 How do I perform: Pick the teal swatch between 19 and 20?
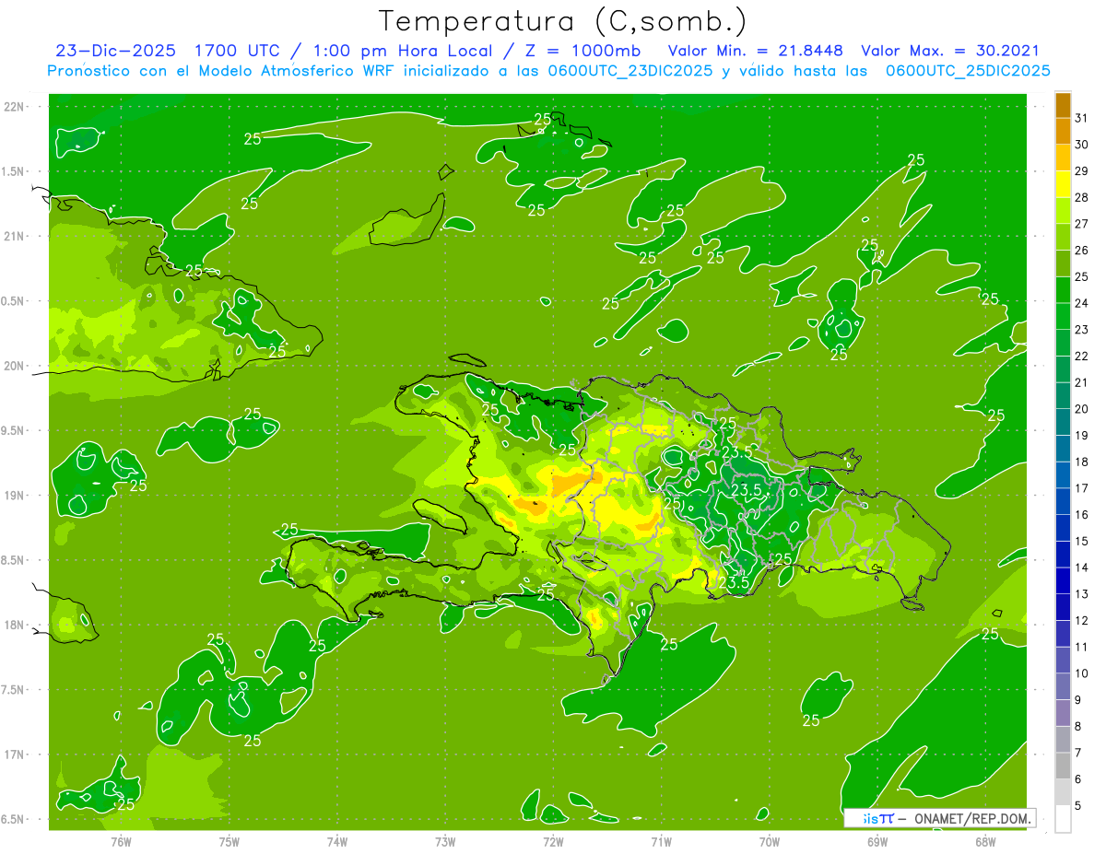(1063, 422)
